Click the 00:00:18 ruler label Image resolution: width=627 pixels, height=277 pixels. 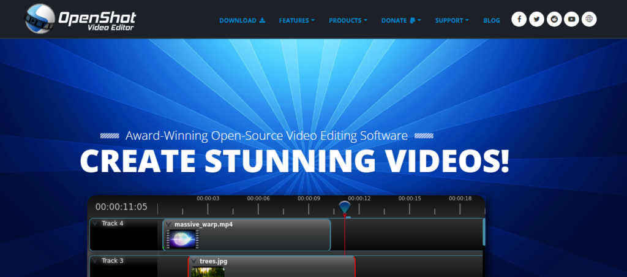(x=460, y=199)
